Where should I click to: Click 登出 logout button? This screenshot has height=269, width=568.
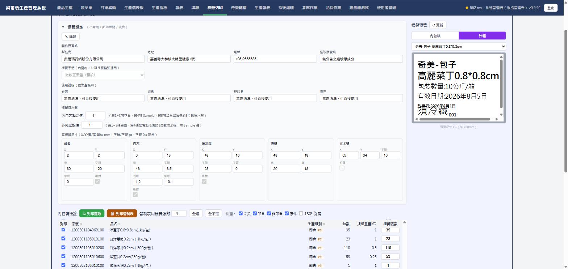click(x=551, y=8)
